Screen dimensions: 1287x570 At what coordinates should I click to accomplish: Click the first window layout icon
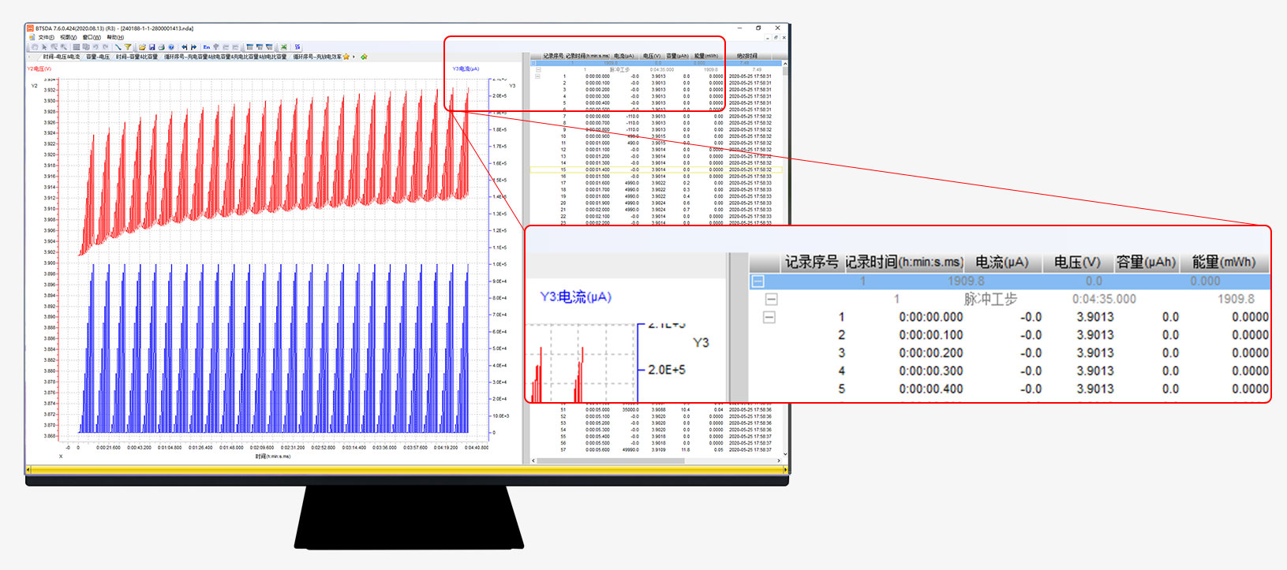[x=250, y=47]
